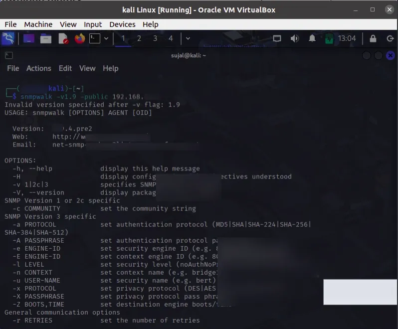This screenshot has height=329, width=398.
Task: Click the '-x PROTOCOL' option text
Action: [34, 289]
